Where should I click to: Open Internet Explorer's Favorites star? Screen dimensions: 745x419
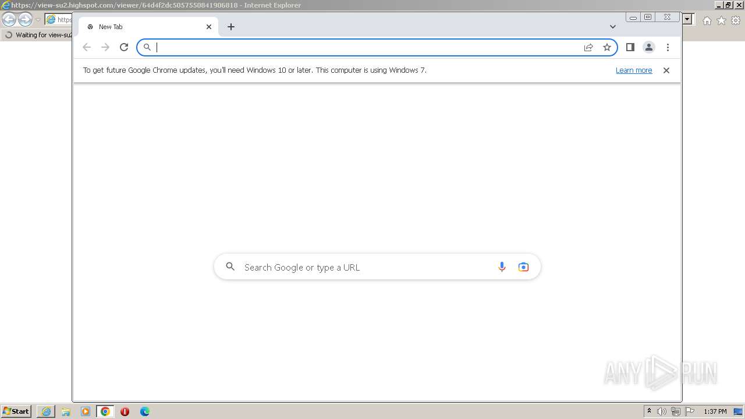721,20
